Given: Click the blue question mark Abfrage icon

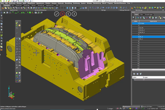Looking at the screenshot, I should coord(90,8).
